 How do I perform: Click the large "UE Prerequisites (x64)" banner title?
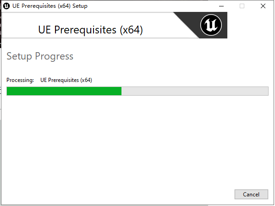tap(90, 30)
